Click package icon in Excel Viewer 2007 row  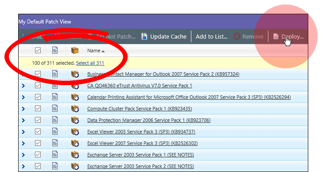tap(75, 143)
